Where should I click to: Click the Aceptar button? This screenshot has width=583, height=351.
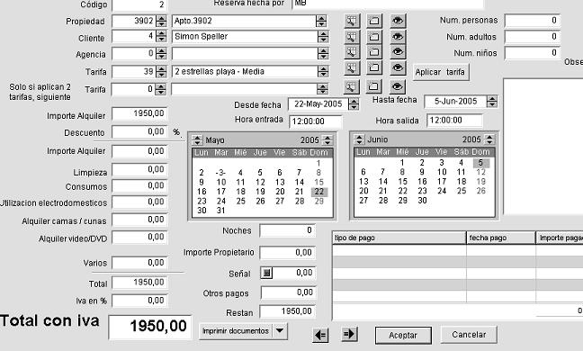(x=403, y=336)
